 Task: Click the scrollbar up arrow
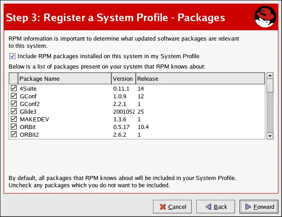click(270, 76)
